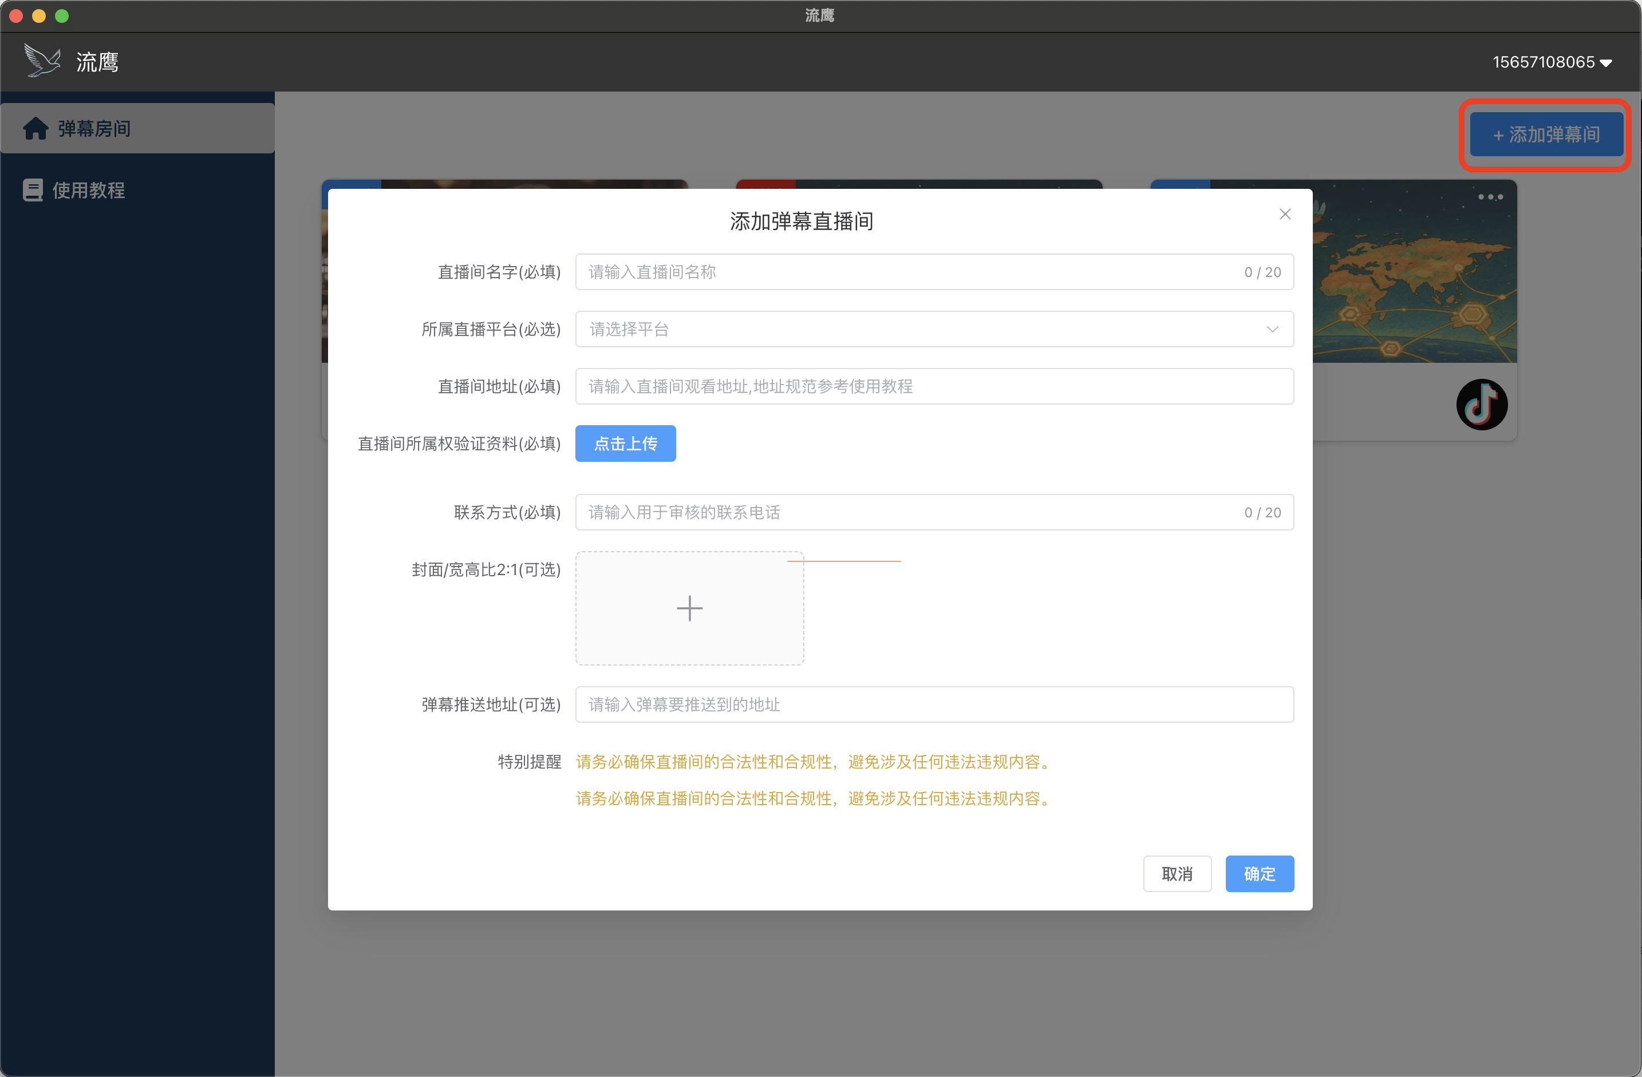This screenshot has height=1077, width=1642.
Task: Click into the 直播间地址 input field
Action: (x=933, y=386)
